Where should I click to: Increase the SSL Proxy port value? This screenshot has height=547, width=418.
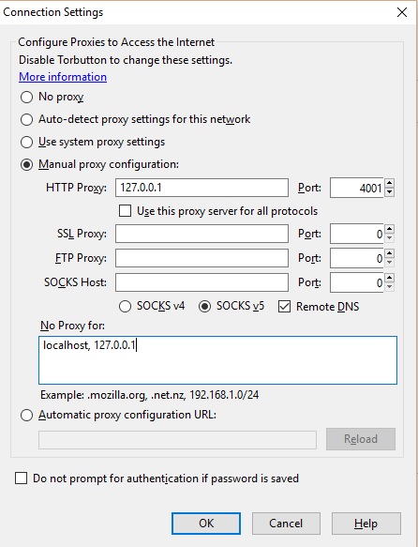390,229
